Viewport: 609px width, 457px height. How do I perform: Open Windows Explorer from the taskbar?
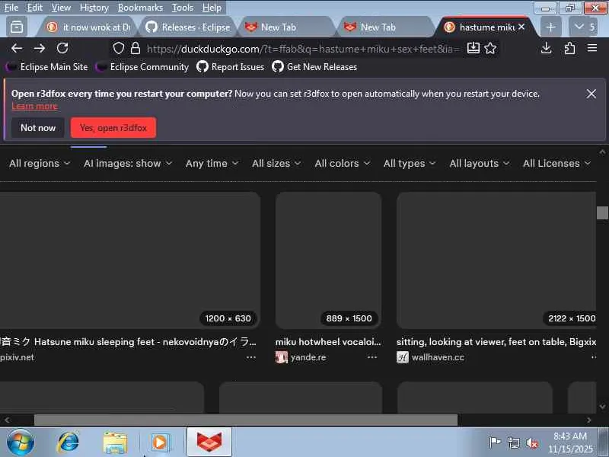[x=115, y=443]
